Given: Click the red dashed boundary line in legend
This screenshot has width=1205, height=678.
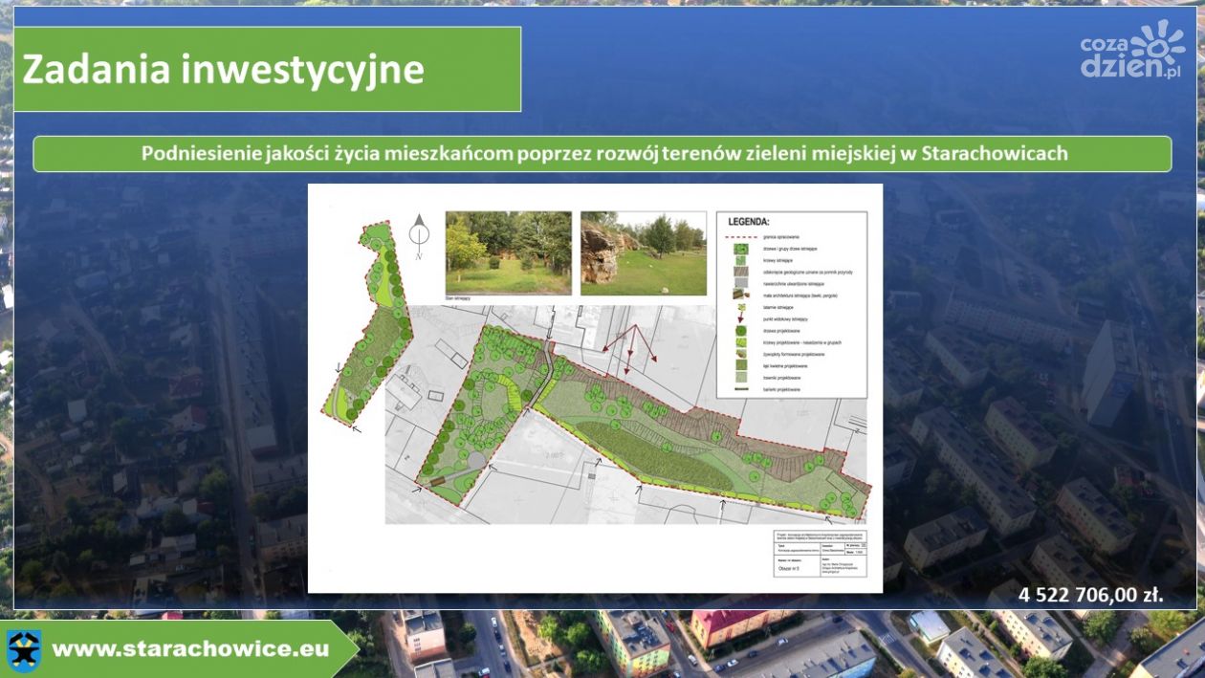Looking at the screenshot, I should pos(739,235).
